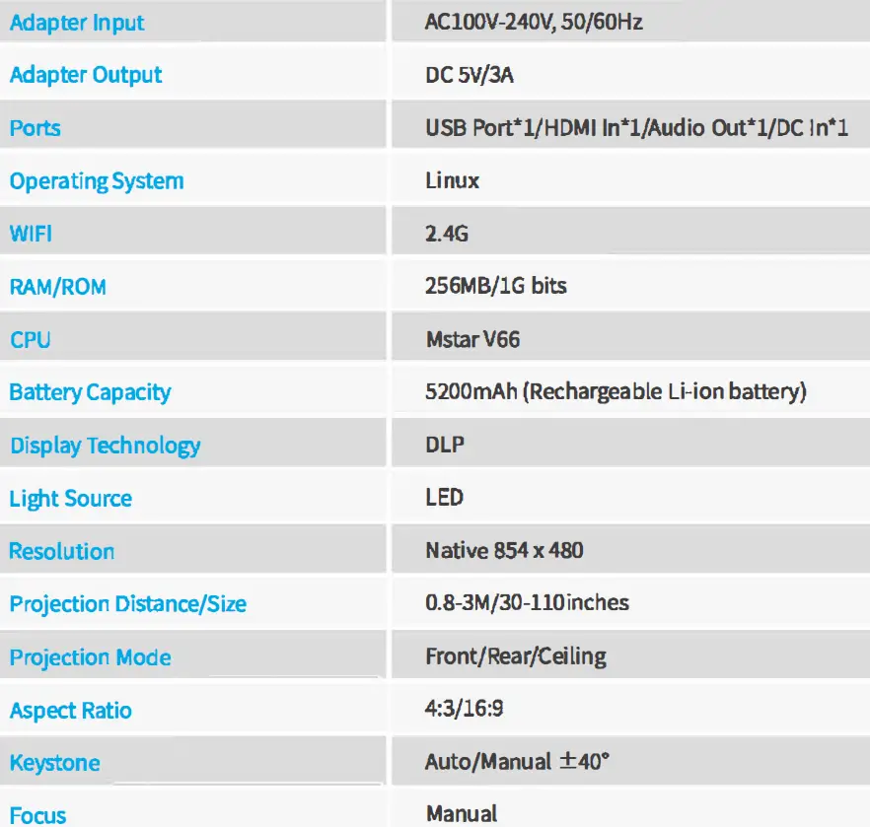
Task: Select the USB Port/HDMI In ports text
Action: tap(636, 128)
